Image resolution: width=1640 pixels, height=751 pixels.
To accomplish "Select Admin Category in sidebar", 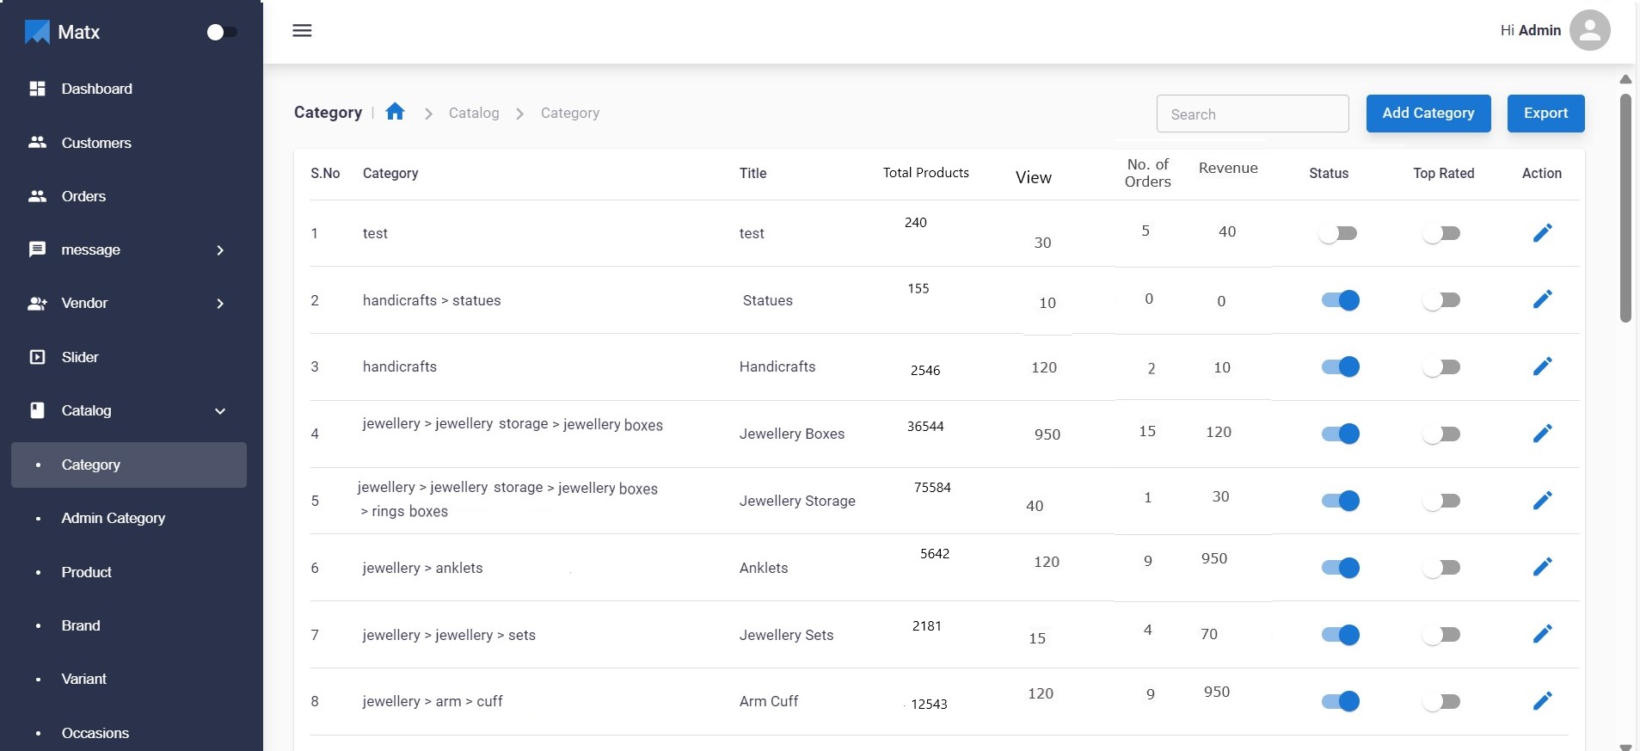I will 113,518.
